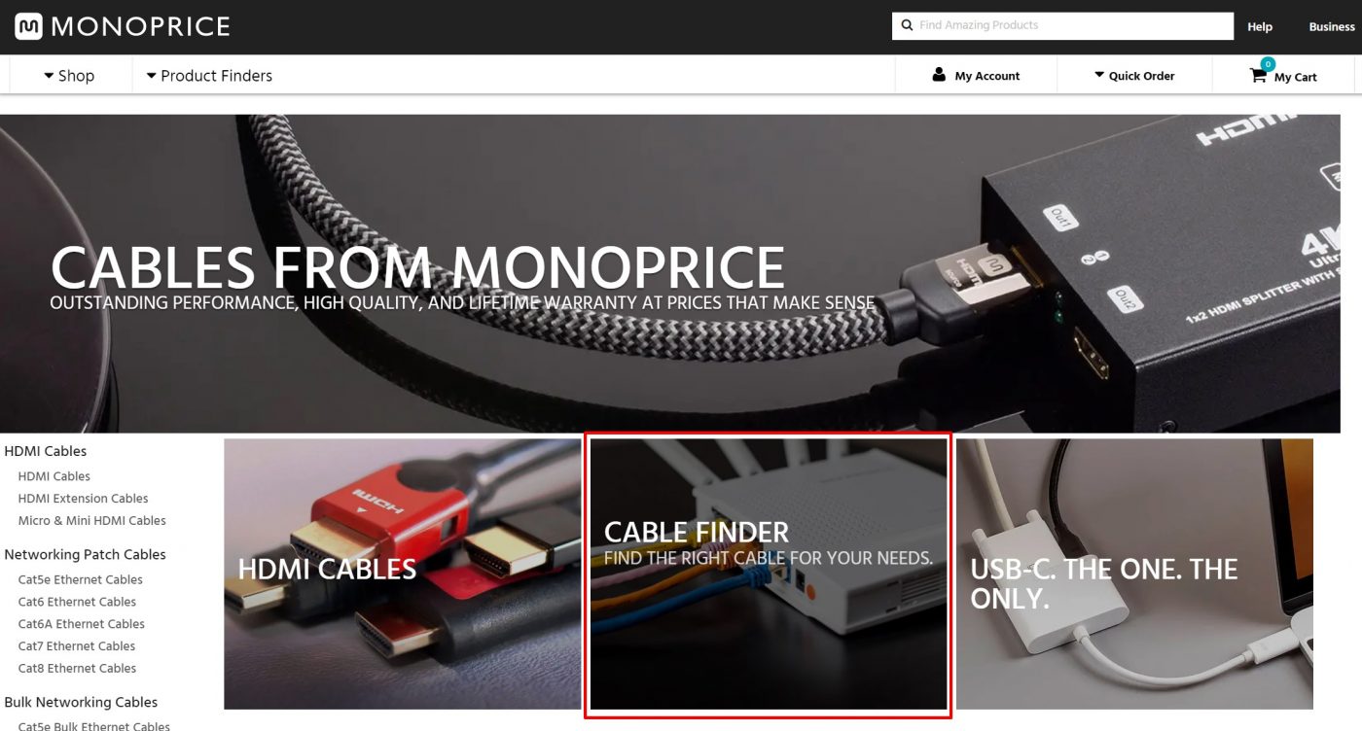Open the shopping cart icon
This screenshot has width=1362, height=731.
(1258, 76)
